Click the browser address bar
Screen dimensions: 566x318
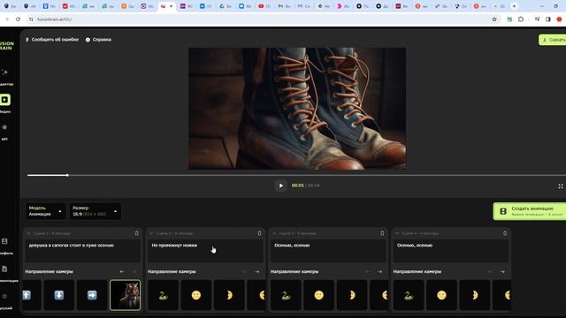click(260, 19)
